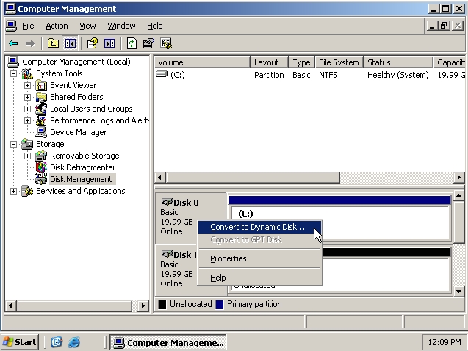Click the Help question-mark toolbar icon
This screenshot has height=351, width=468.
tap(93, 43)
